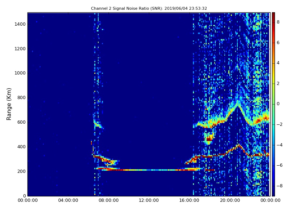Click the colorbar label −2
289x217 pixels.
coord(279,124)
